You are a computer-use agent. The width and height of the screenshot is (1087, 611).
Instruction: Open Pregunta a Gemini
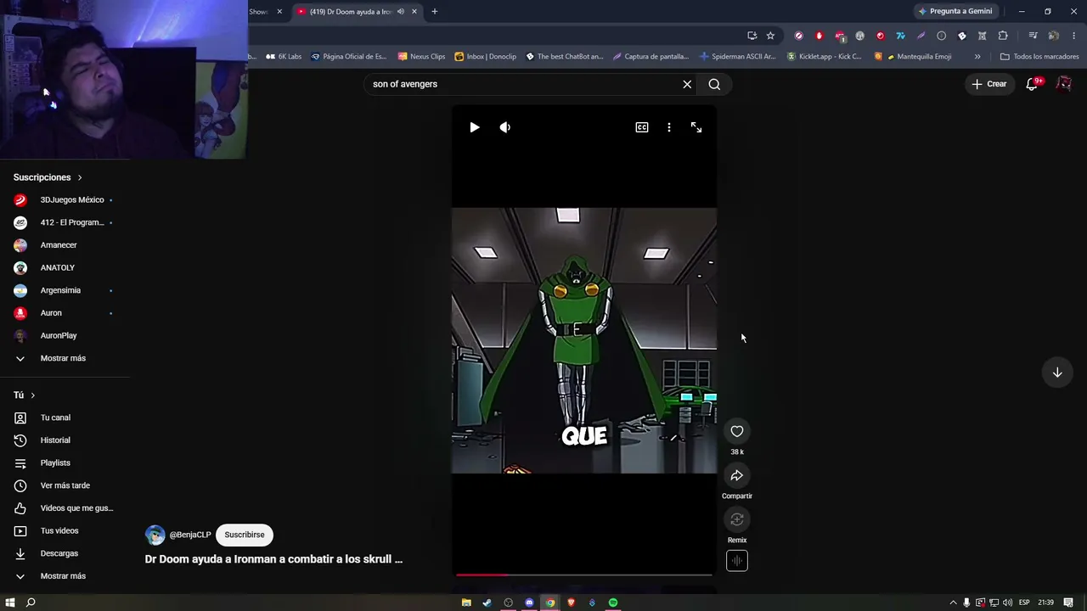(955, 12)
